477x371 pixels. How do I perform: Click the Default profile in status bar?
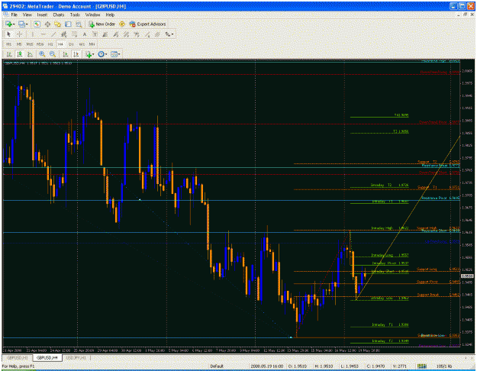(x=217, y=366)
